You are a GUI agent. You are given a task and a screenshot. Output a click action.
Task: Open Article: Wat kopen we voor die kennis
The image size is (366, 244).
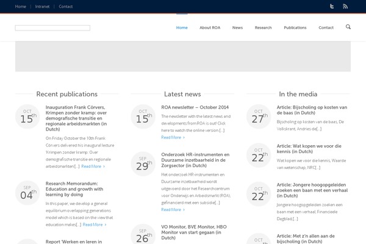[x=309, y=149]
